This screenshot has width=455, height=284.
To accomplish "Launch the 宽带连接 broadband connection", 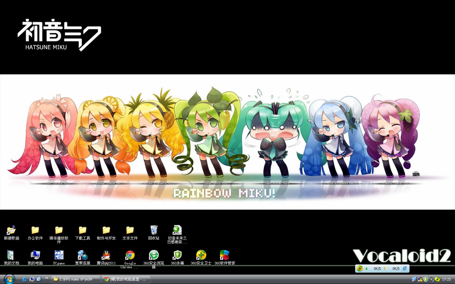I will pos(82,257).
